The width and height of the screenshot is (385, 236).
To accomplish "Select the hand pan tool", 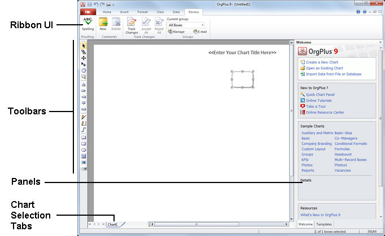I will pos(84,70).
